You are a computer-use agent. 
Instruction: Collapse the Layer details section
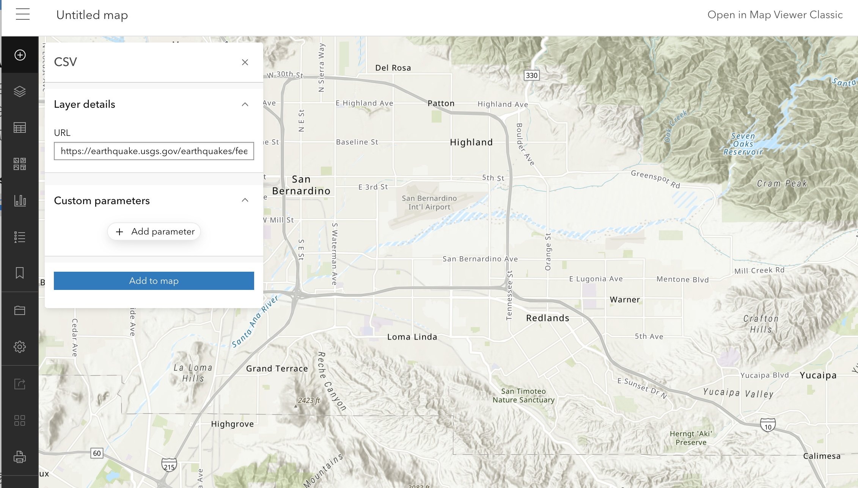(x=245, y=104)
